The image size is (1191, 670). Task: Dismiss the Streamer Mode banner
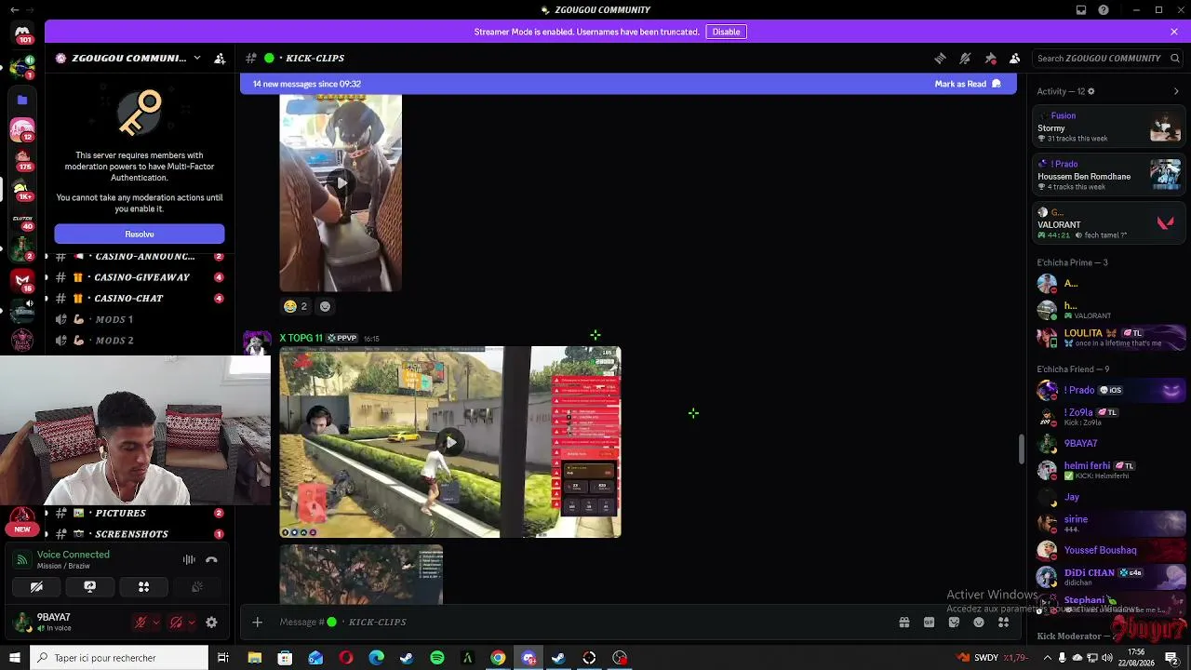pyautogui.click(x=1174, y=32)
